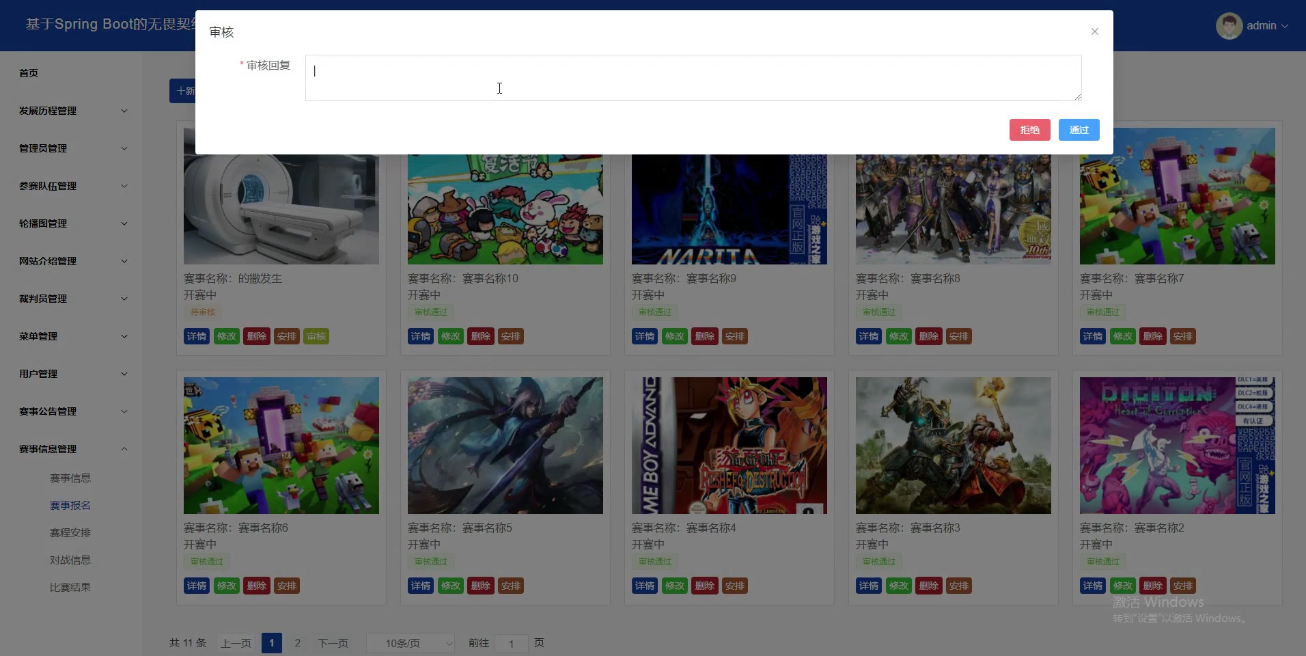Screen dimensions: 1306x656
Task: Click 安排 on the 赛事名称8 card
Action: [959, 336]
